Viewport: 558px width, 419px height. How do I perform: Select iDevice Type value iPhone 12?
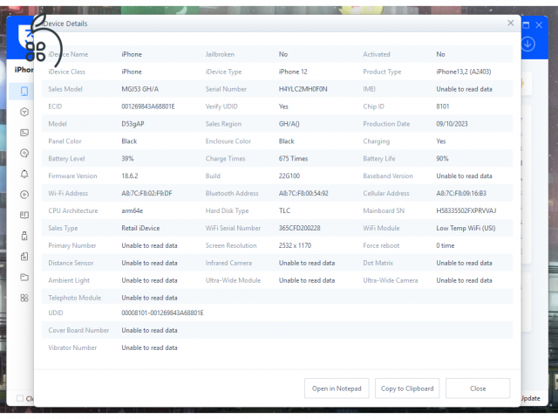click(x=293, y=72)
